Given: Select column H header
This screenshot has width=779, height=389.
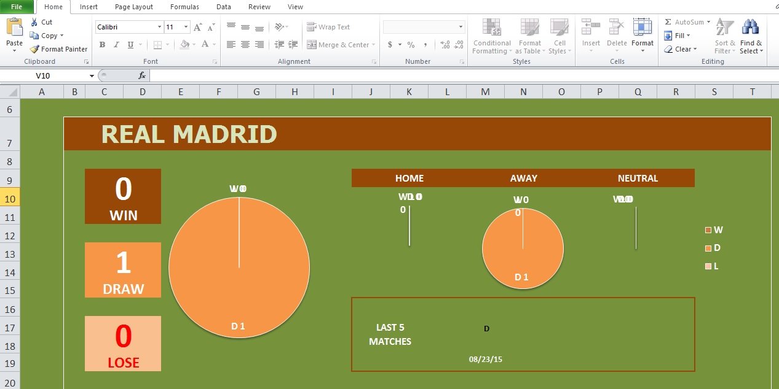Looking at the screenshot, I should [x=295, y=91].
